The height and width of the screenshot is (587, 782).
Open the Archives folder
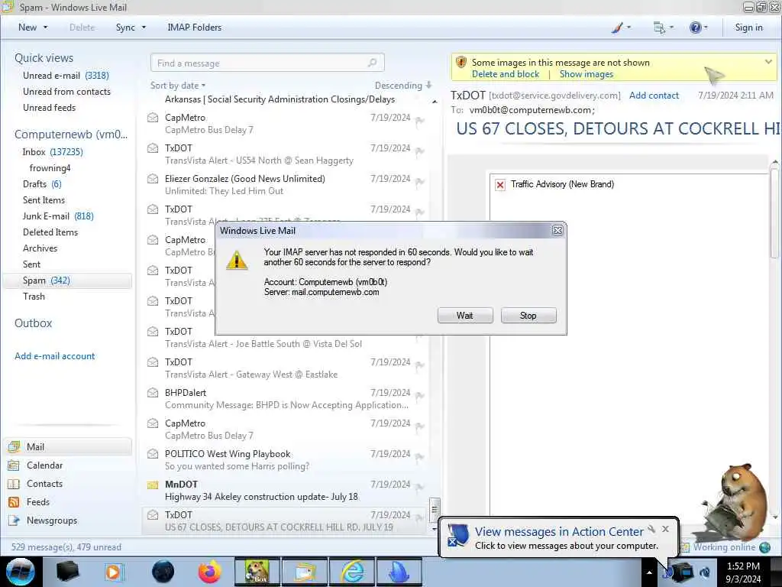40,248
